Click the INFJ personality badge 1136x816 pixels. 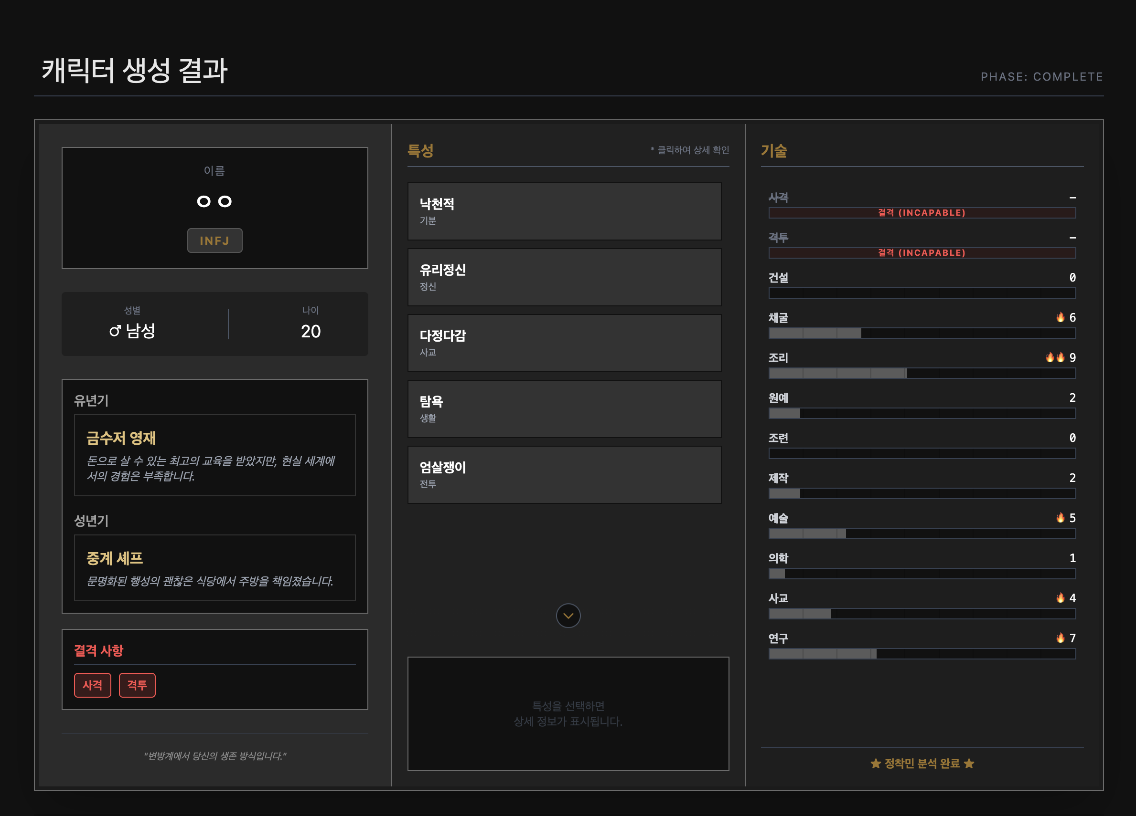(214, 241)
